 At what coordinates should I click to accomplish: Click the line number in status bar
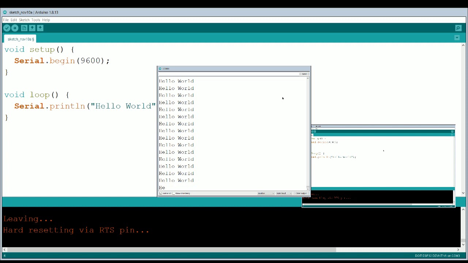point(4,256)
